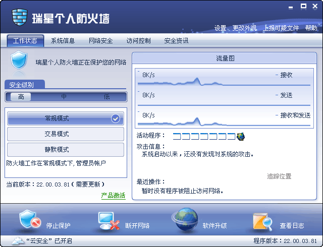
Task: Click the Rising firewall logo in title bar
Action: click(19, 18)
